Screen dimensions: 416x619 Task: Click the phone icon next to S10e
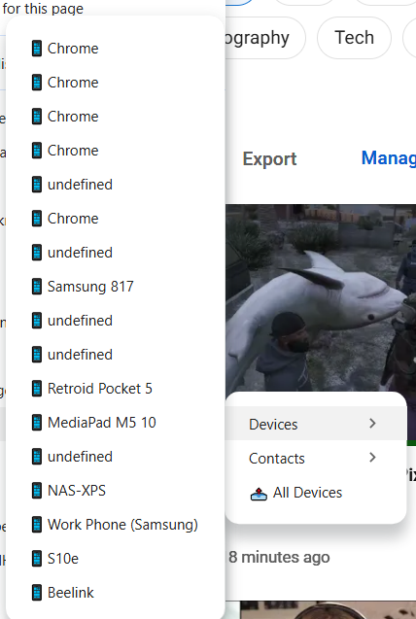(x=37, y=559)
